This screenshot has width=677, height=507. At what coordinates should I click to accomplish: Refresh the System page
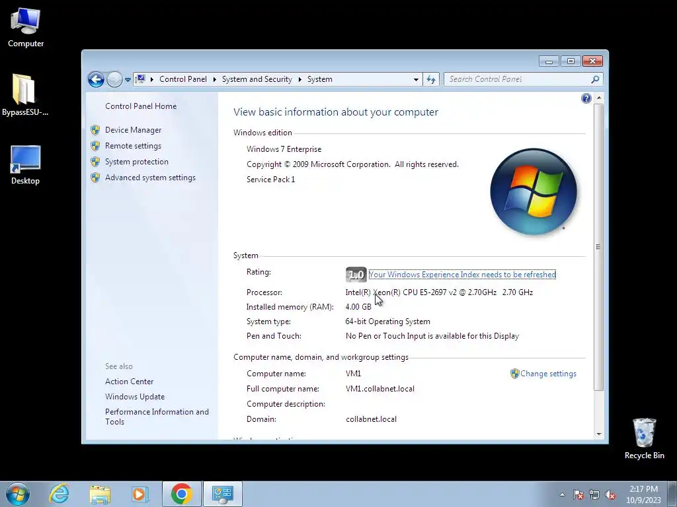(431, 79)
